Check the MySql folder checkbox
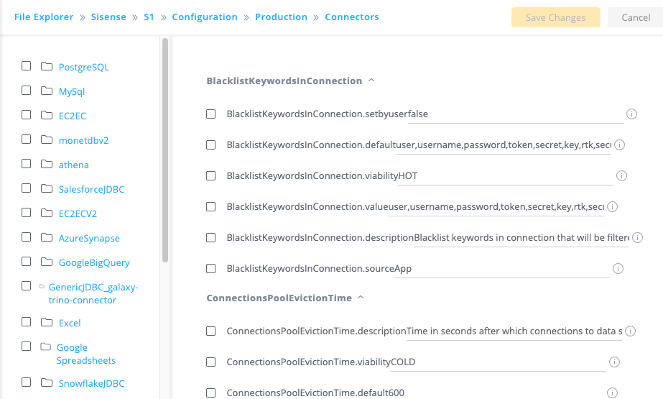 pos(27,91)
